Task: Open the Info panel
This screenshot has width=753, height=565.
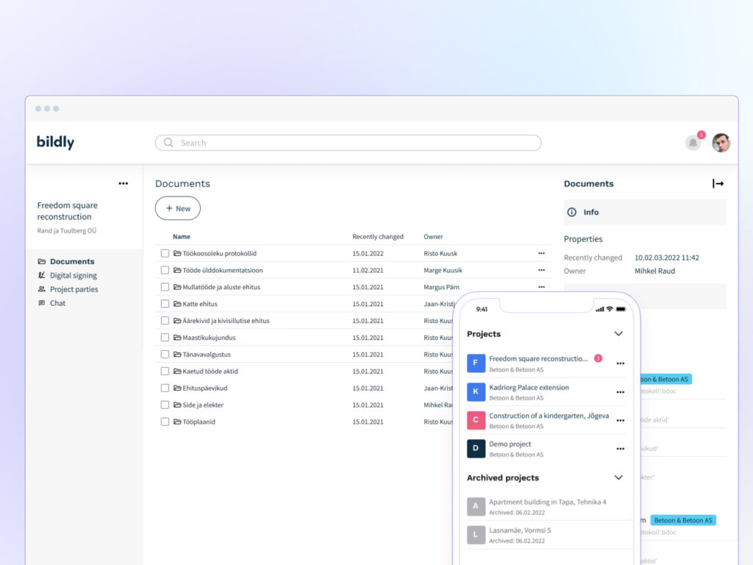Action: [x=590, y=212]
